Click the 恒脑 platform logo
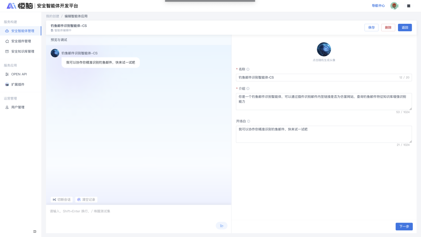The height and width of the screenshot is (237, 421). [x=19, y=6]
